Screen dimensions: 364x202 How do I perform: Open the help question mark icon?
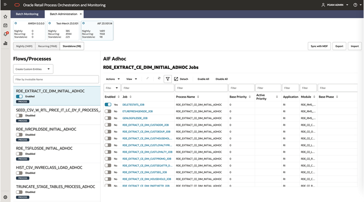click(355, 5)
